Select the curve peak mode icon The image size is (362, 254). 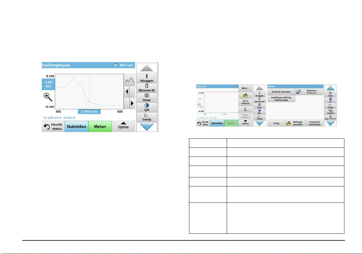pyautogui.click(x=130, y=81)
